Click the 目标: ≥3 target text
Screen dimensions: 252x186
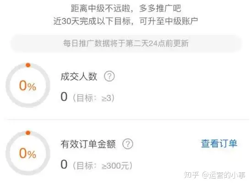pos(93,98)
